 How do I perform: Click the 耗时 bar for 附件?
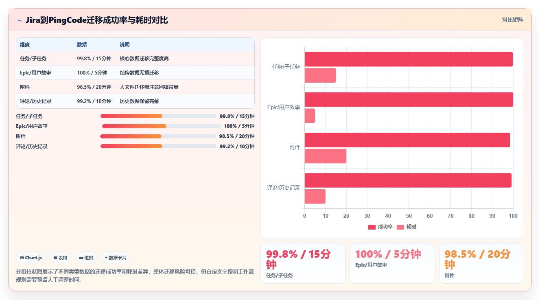coord(326,156)
